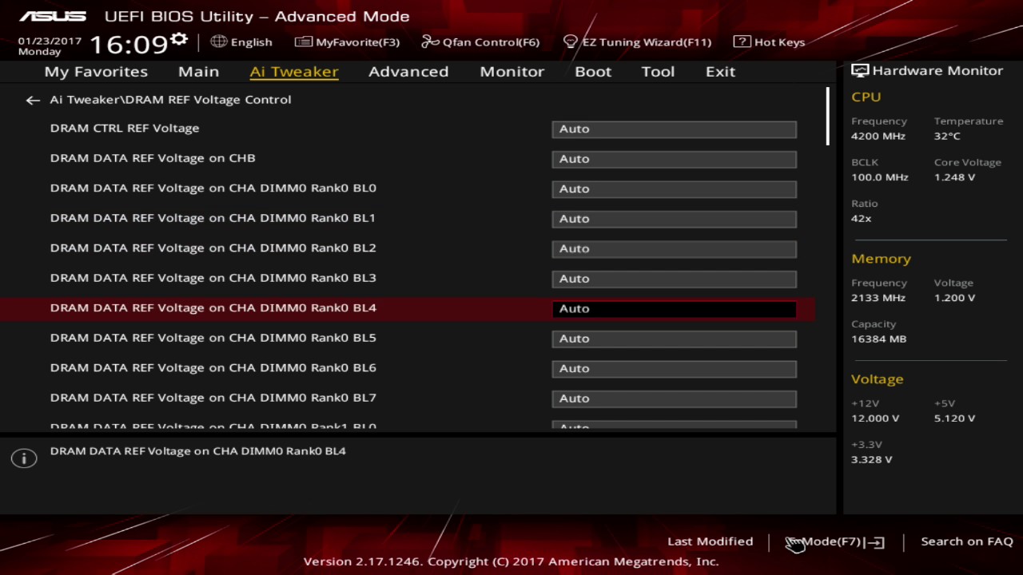Viewport: 1023px width, 575px height.
Task: Click the Hot Keys question mark icon
Action: click(x=742, y=42)
